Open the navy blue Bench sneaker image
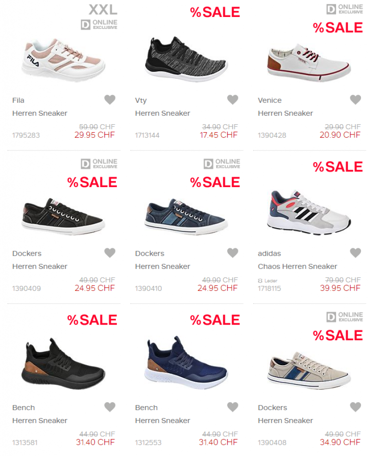Viewport: 369px width, 456px height. click(x=186, y=362)
